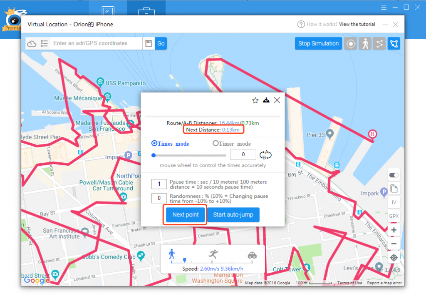This screenshot has width=426, height=301.
Task: Close the Virtual Location window
Action: [x=396, y=25]
